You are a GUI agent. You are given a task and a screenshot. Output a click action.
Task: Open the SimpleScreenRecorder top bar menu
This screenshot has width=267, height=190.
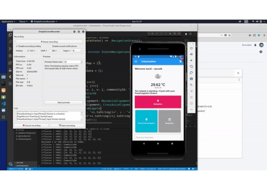[x=44, y=22]
